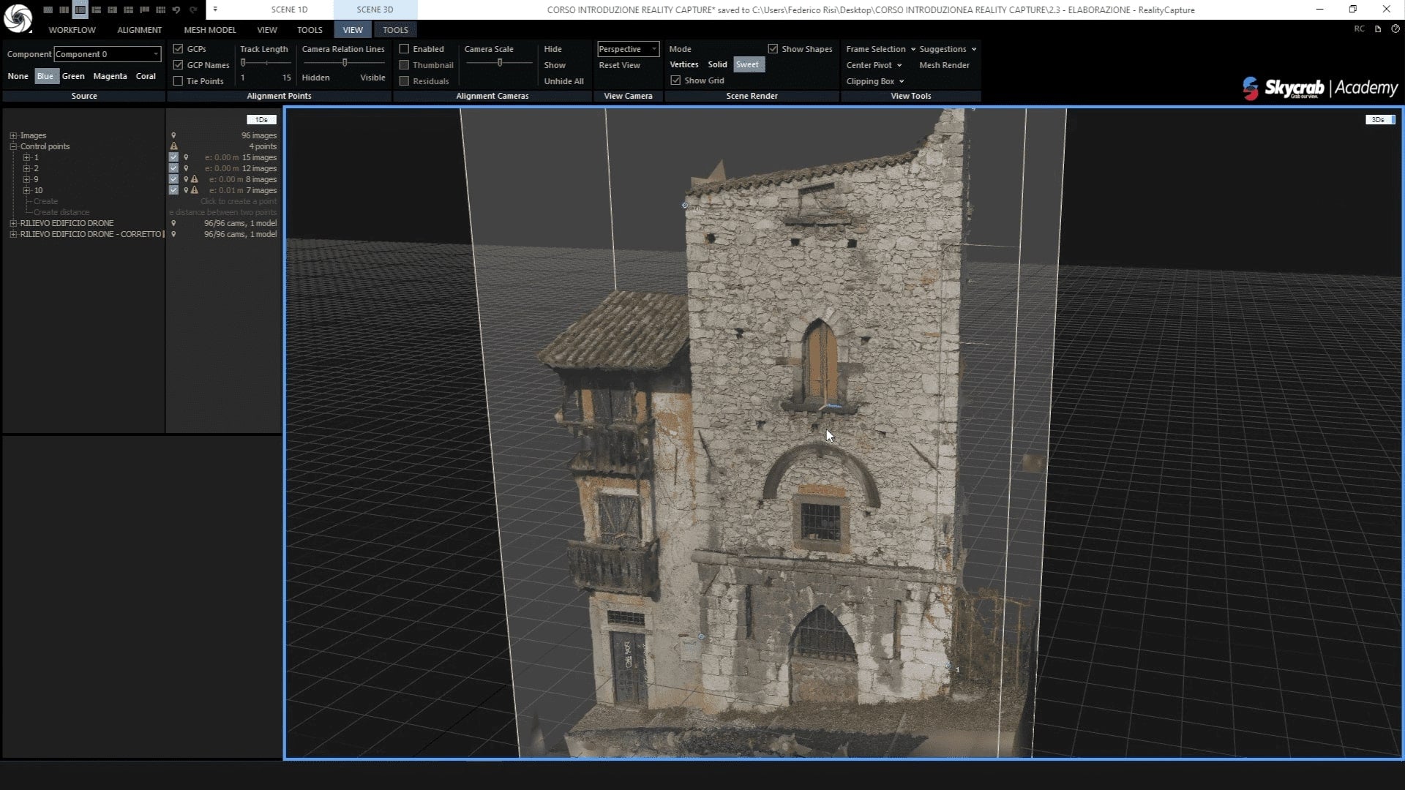Disable the GCP Names checkbox
Viewport: 1405px width, 790px height.
178,65
